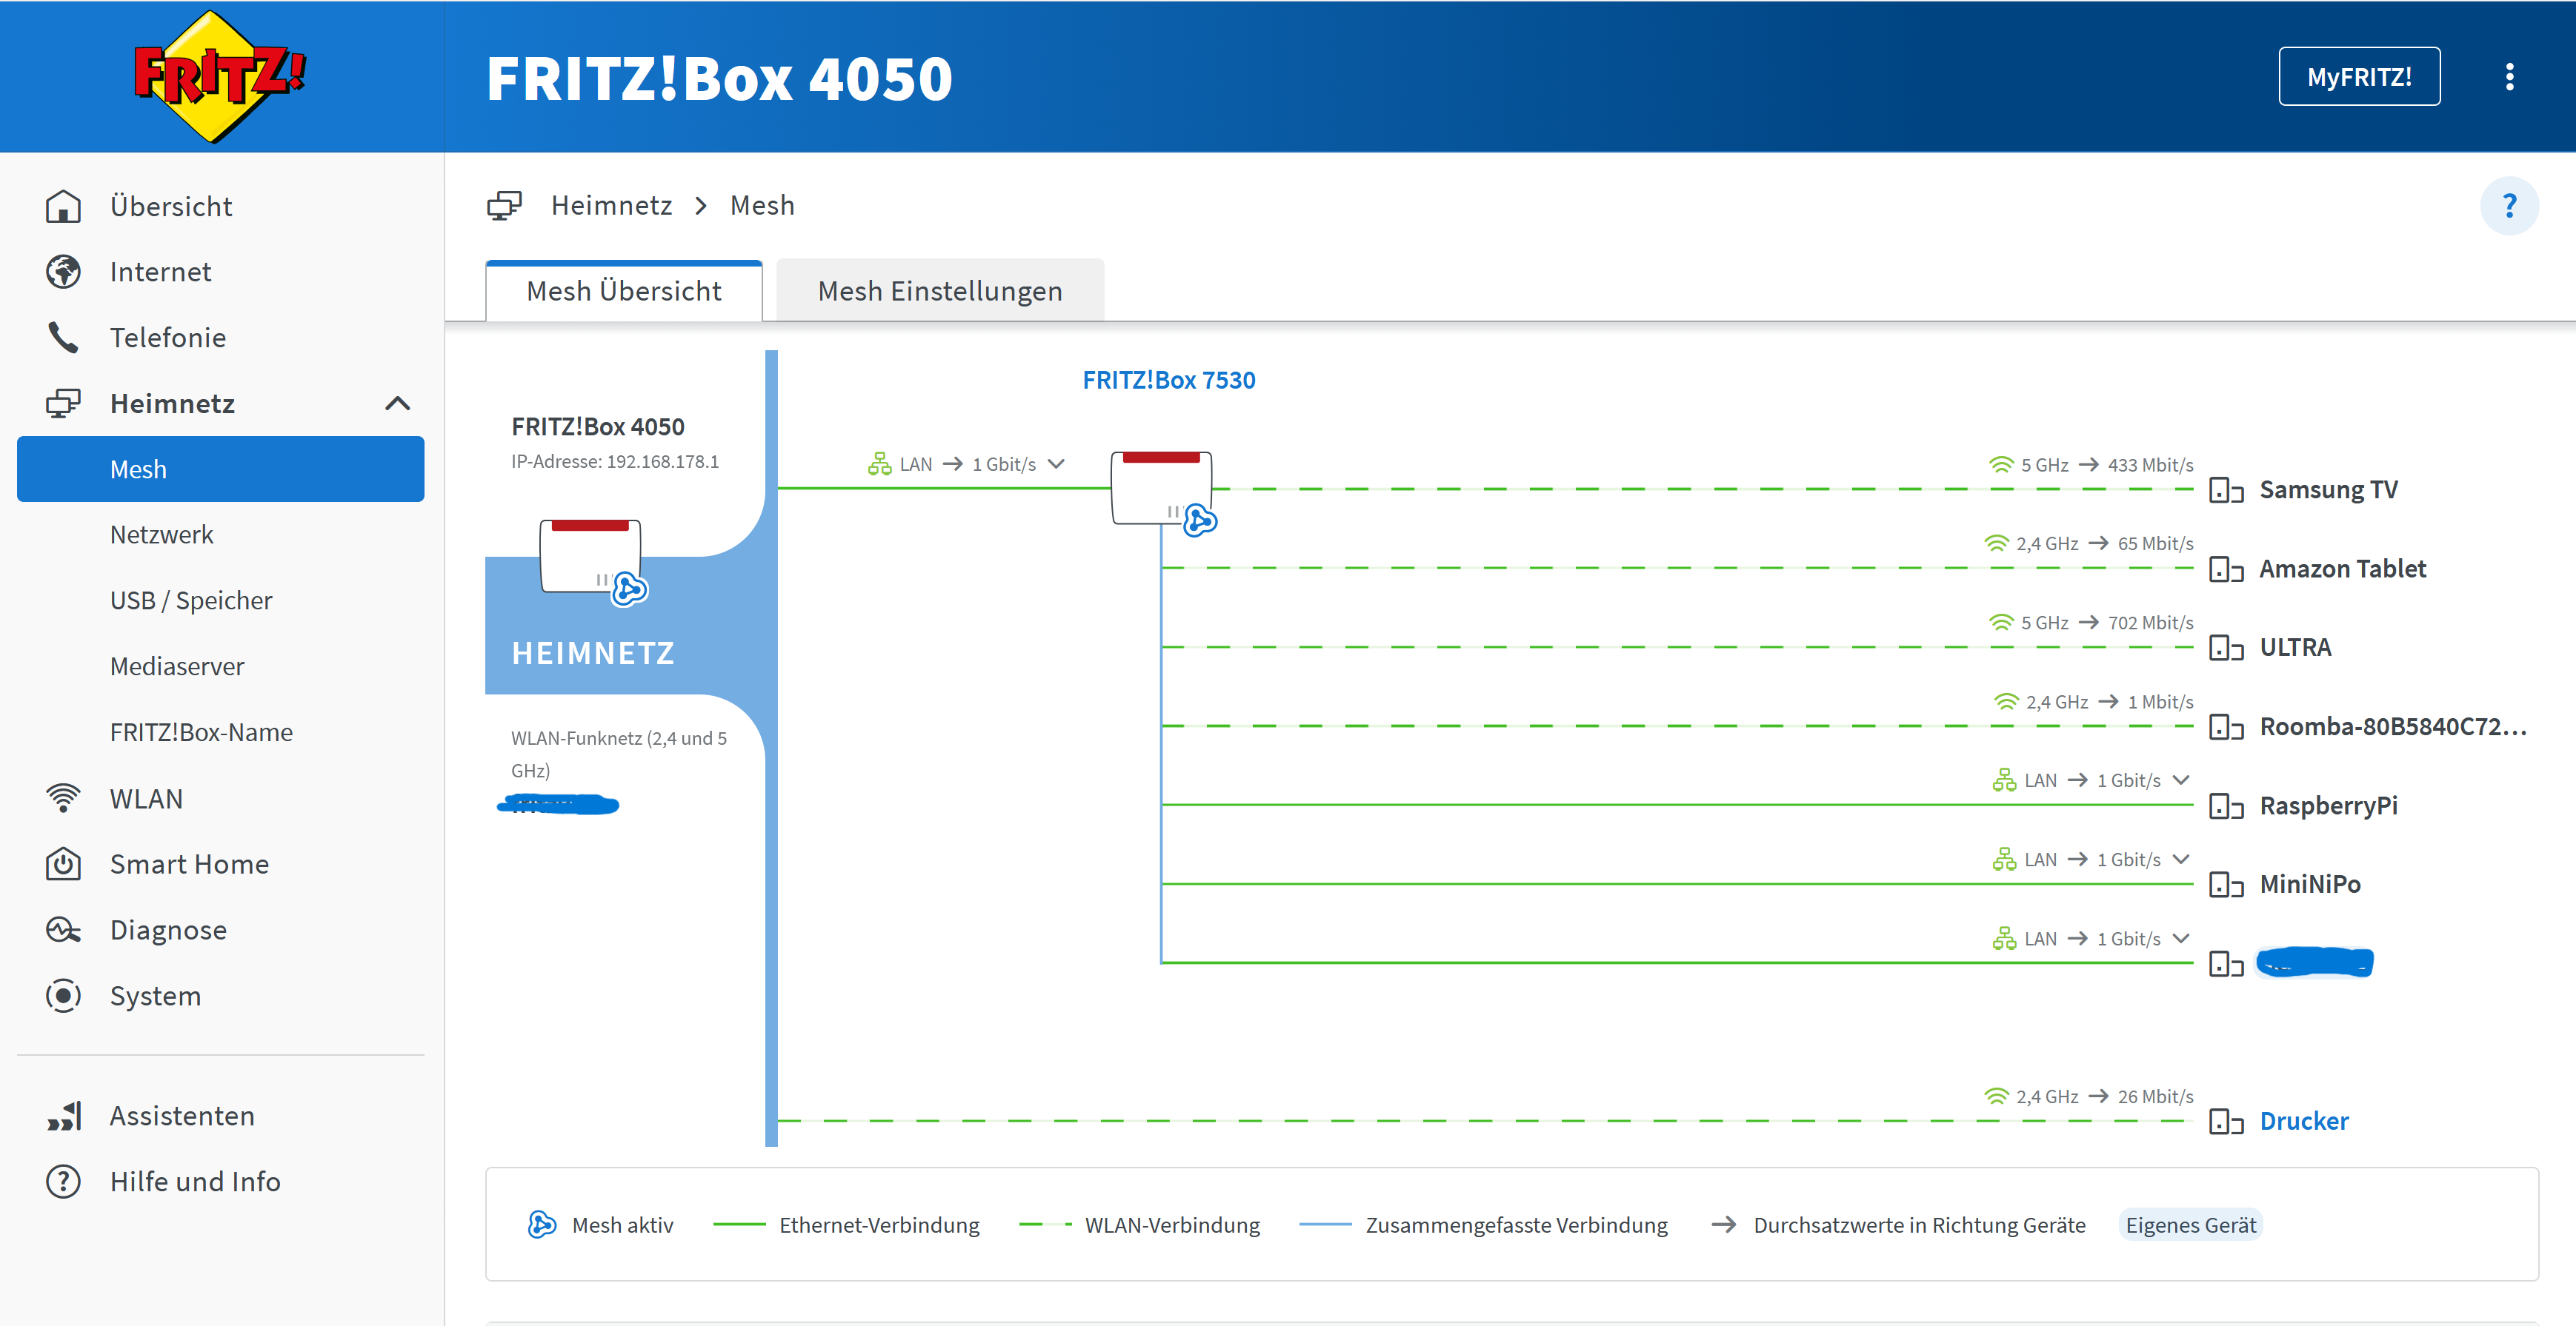
Task: Click the Smart Home sidebar icon
Action: [x=63, y=864]
